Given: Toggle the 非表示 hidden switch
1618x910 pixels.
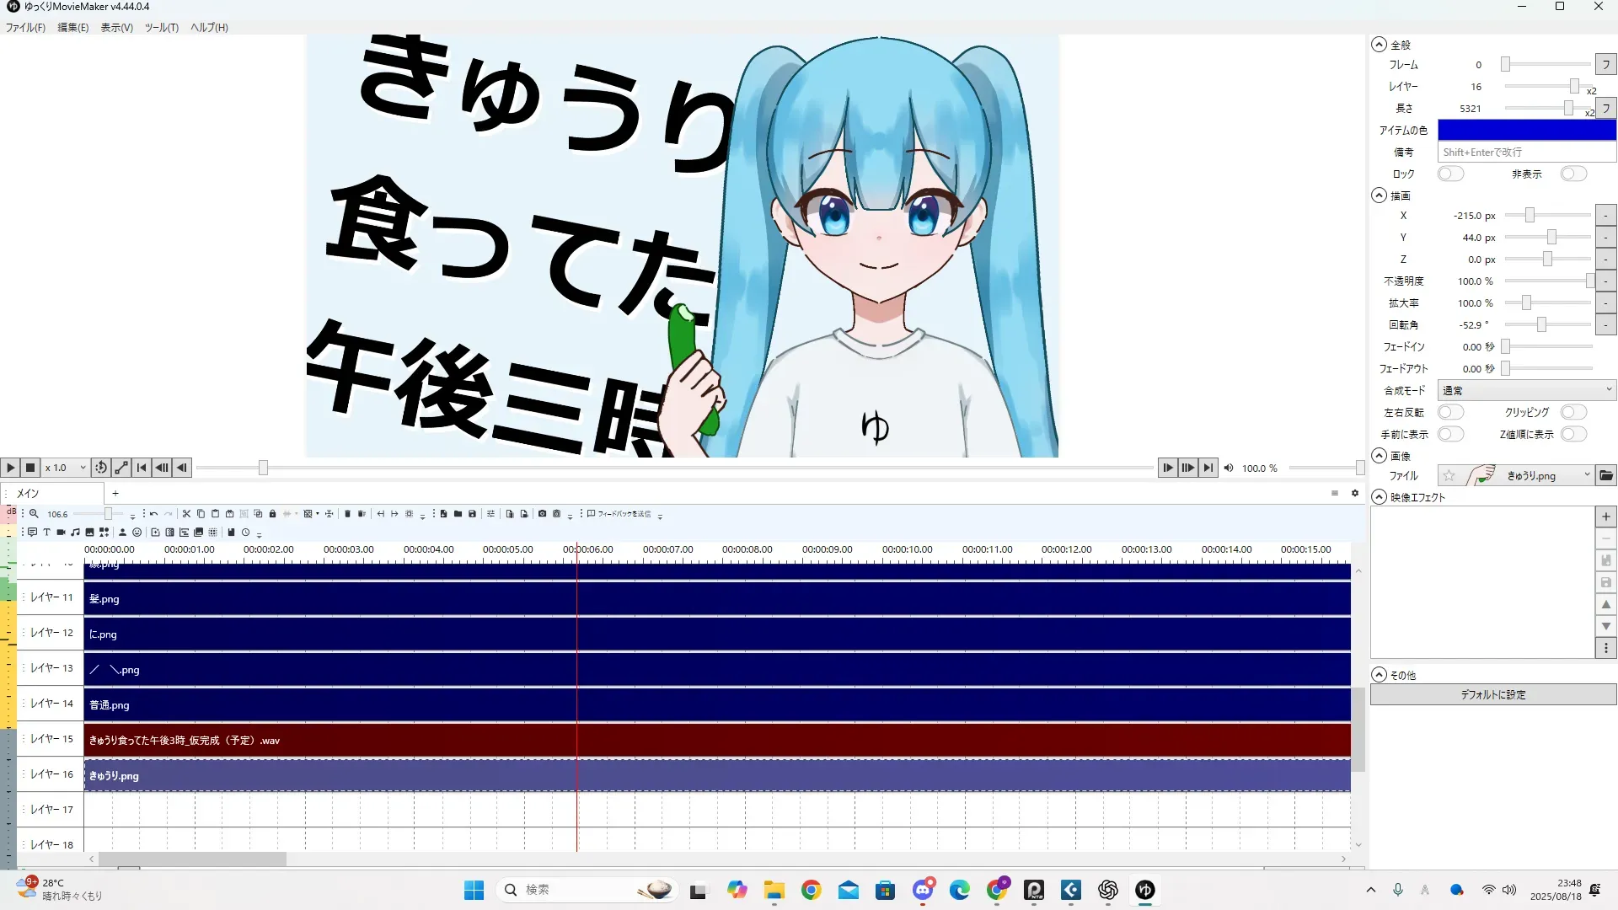Looking at the screenshot, I should coord(1572,174).
